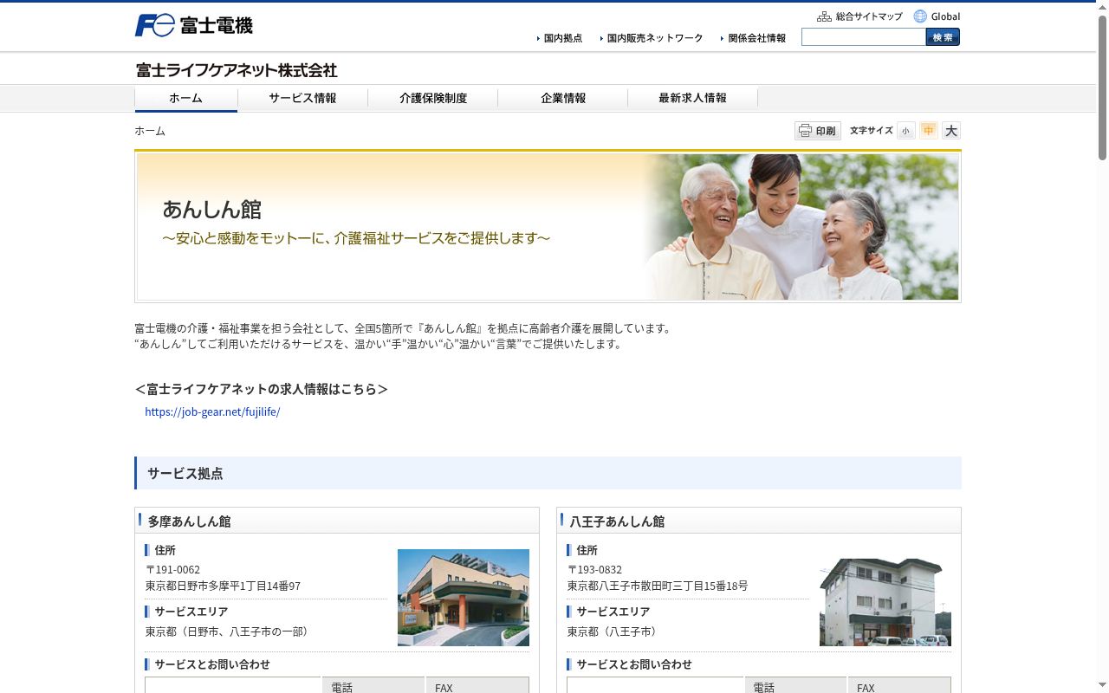
Task: Open the サービス情報 menu tab
Action: [302, 98]
